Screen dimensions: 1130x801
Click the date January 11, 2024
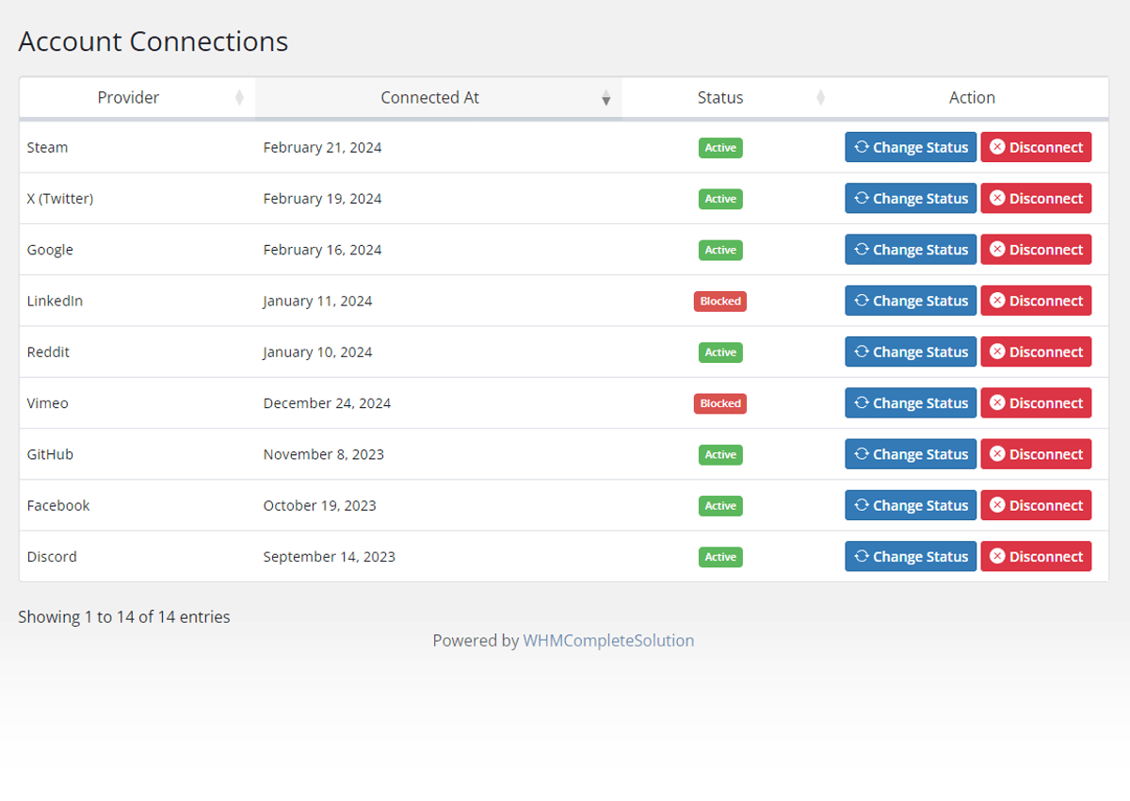pos(317,301)
